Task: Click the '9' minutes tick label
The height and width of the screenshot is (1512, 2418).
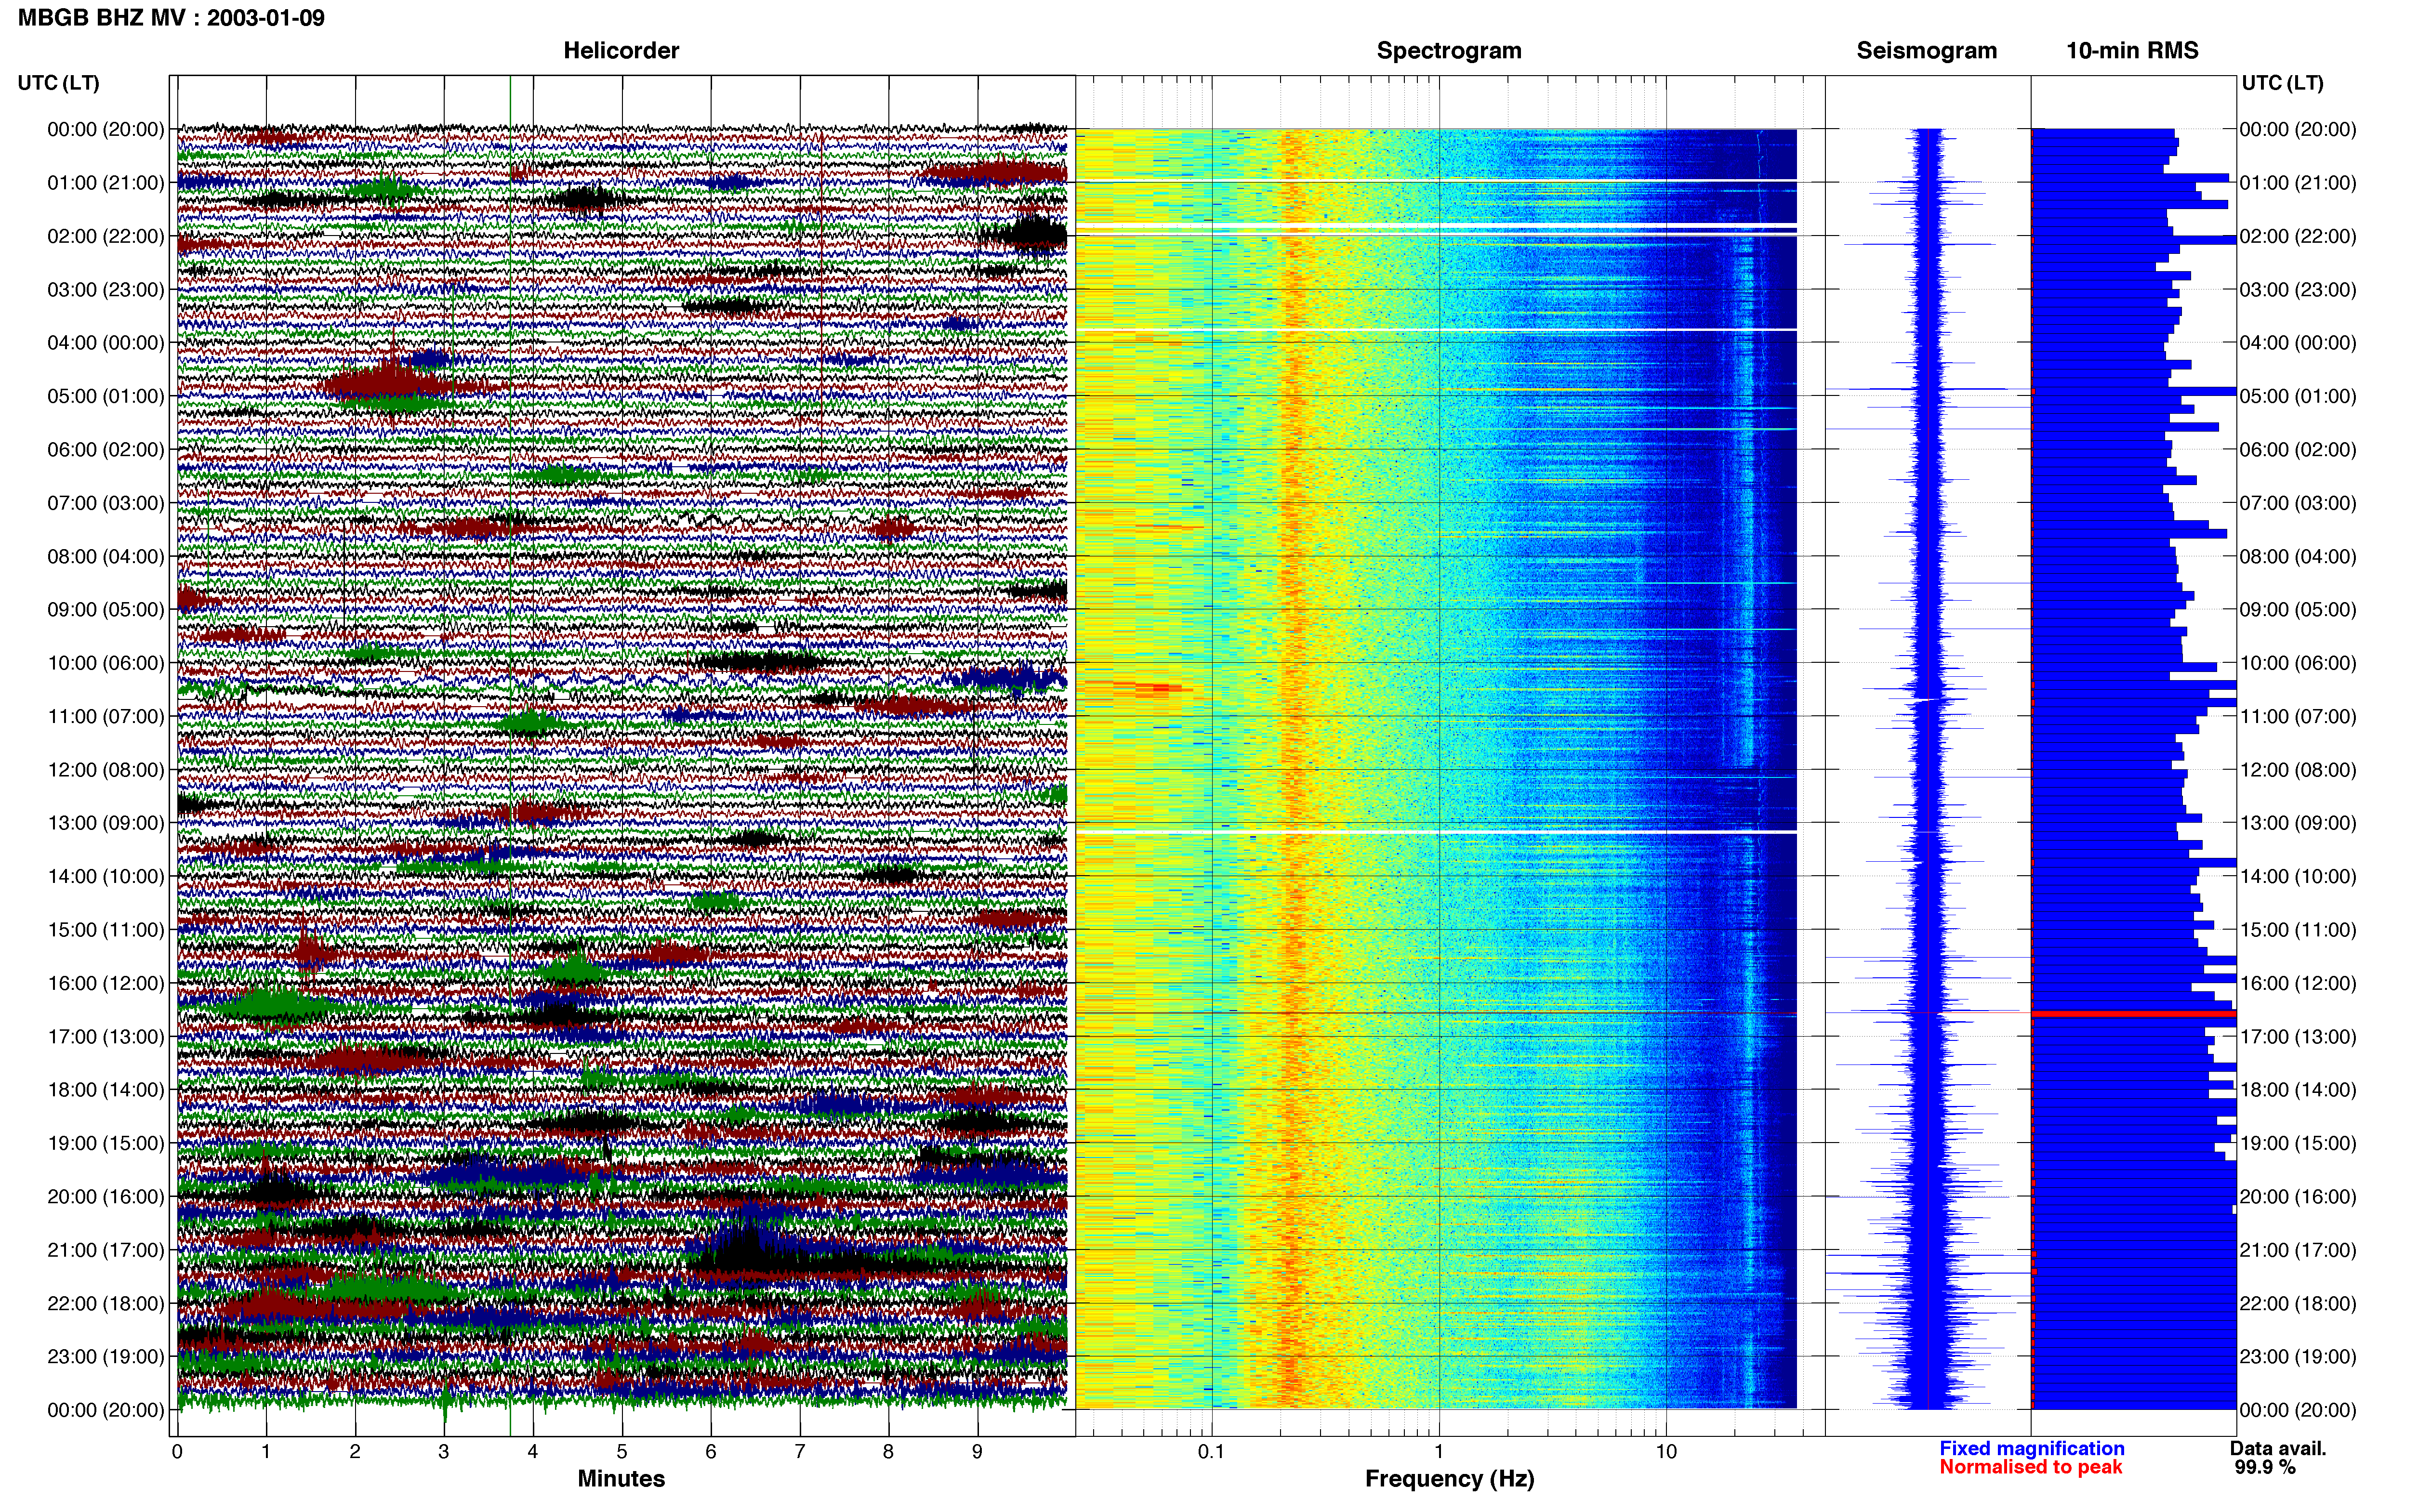Action: point(978,1452)
